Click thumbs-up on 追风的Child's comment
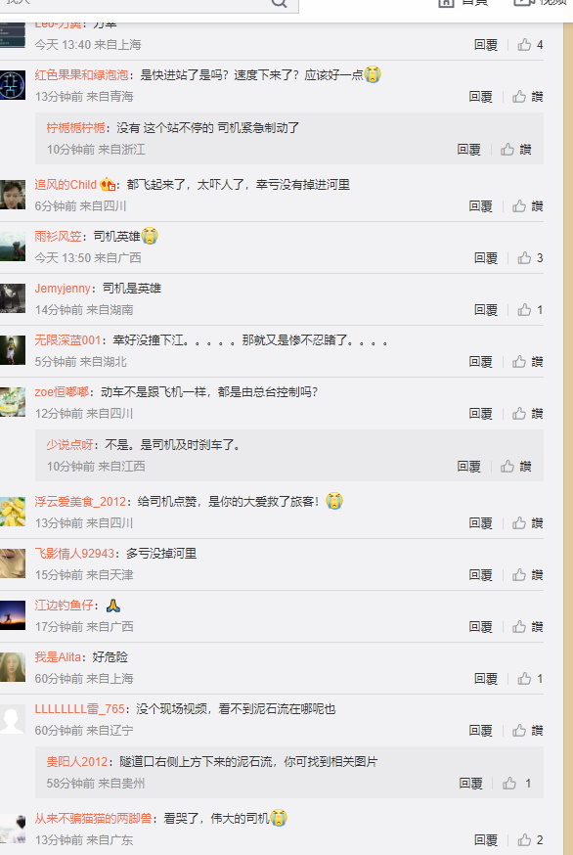The height and width of the screenshot is (855, 573). coord(527,206)
